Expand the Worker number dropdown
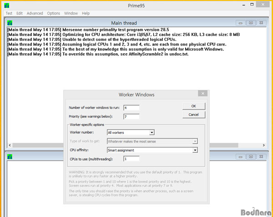This screenshot has width=273, height=217. click(152, 132)
